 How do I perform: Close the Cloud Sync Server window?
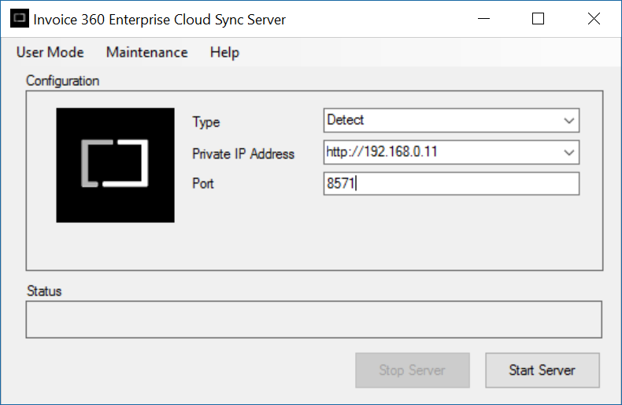[594, 19]
